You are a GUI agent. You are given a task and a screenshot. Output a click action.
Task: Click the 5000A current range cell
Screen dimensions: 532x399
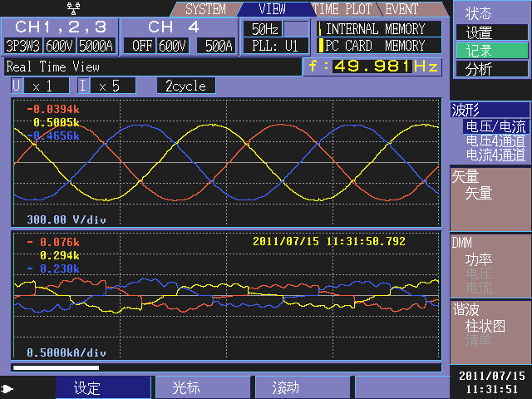[x=96, y=46]
